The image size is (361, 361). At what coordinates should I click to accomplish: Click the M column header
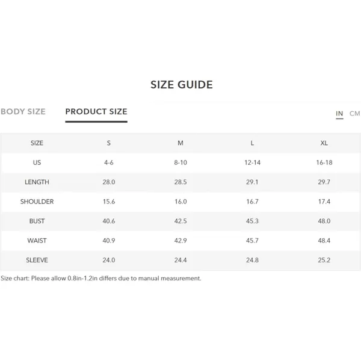click(180, 143)
